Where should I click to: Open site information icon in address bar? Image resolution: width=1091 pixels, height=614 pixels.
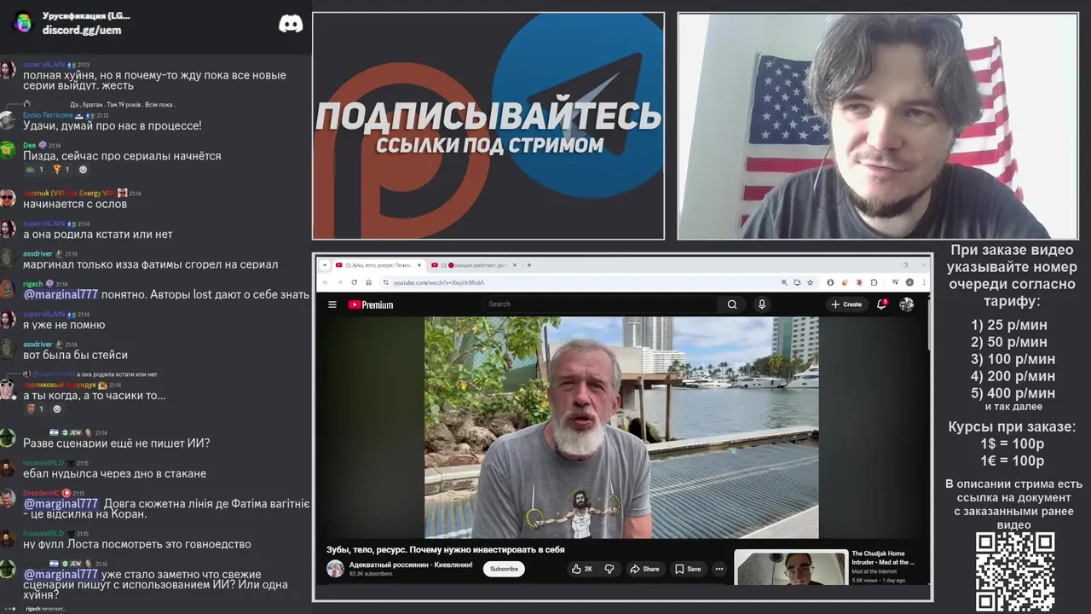click(385, 282)
